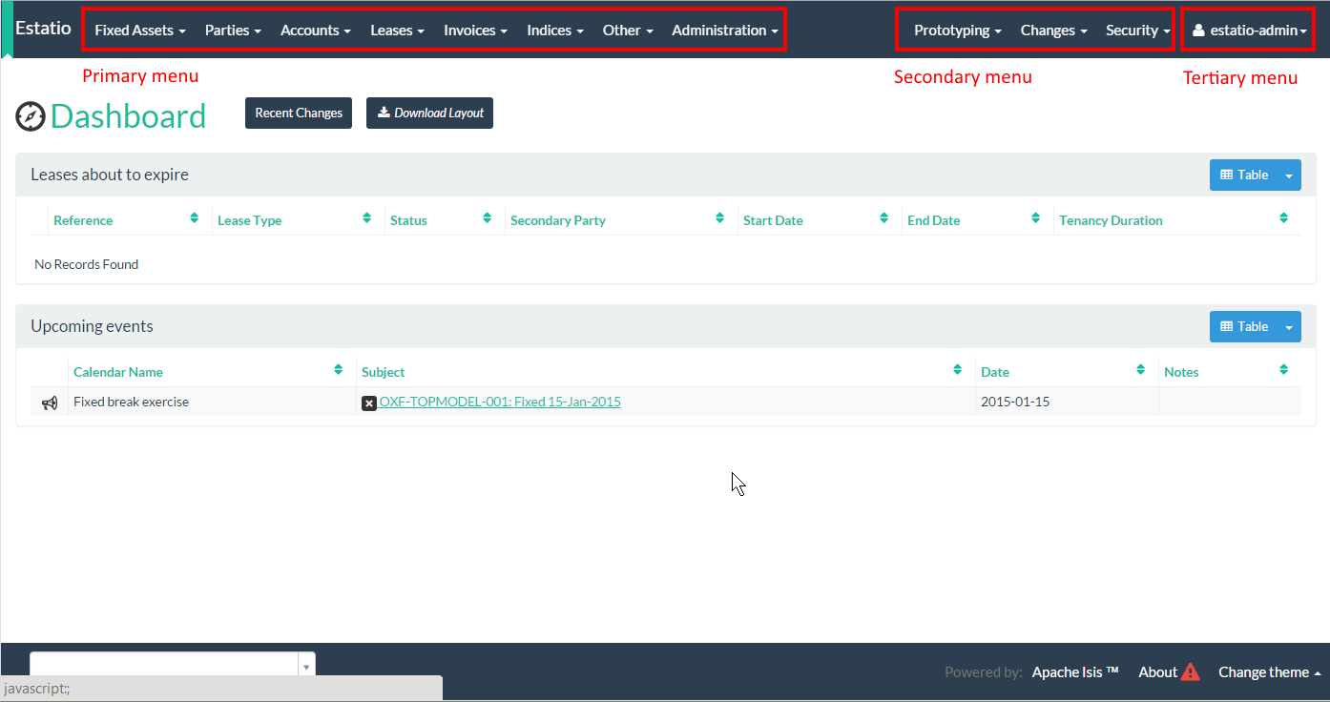Click the Recent Changes button
1330x702 pixels.
pos(299,113)
